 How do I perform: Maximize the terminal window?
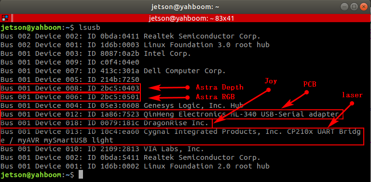point(354,7)
